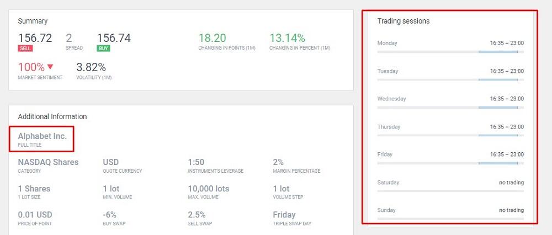Click the Alphabet Inc. full title

click(43, 136)
